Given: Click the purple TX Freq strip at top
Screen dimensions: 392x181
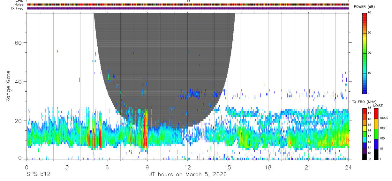Looking at the screenshot, I should coord(188,8).
